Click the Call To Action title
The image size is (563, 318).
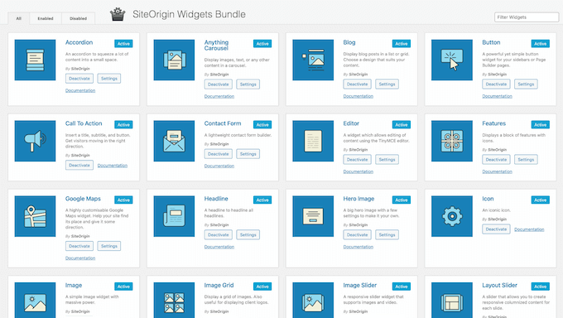[84, 123]
